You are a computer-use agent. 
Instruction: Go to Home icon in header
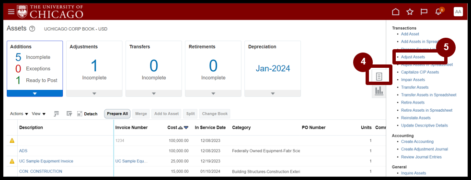click(396, 11)
